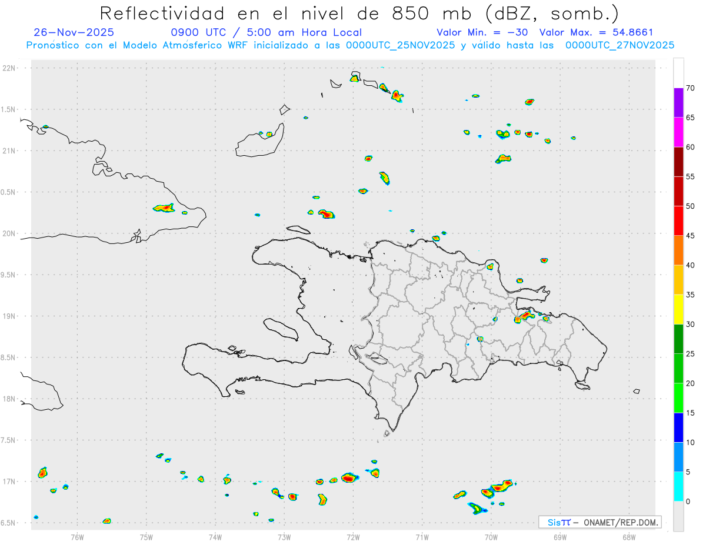Click the valid-until time '0000UTC_27NOV2025'
Viewport: 706px width, 545px height.
click(x=620, y=45)
